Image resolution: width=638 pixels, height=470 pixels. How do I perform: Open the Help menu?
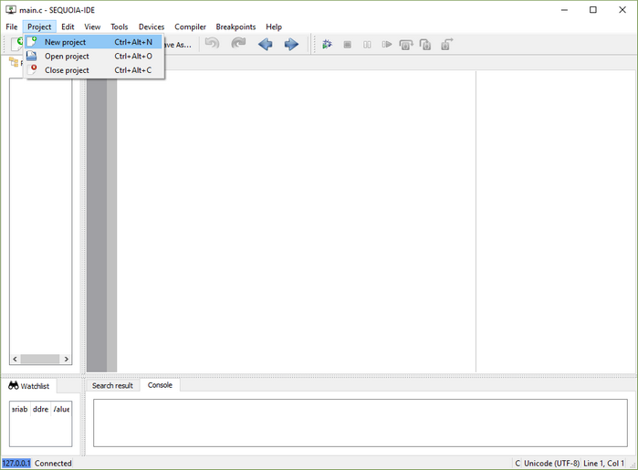pos(274,26)
